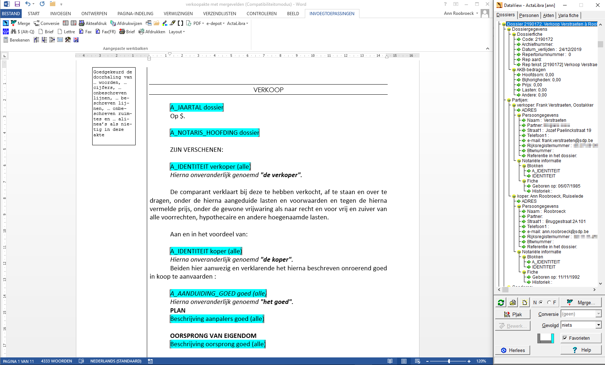Open the VERZENDLIJSTEN ribbon tab

pos(220,13)
